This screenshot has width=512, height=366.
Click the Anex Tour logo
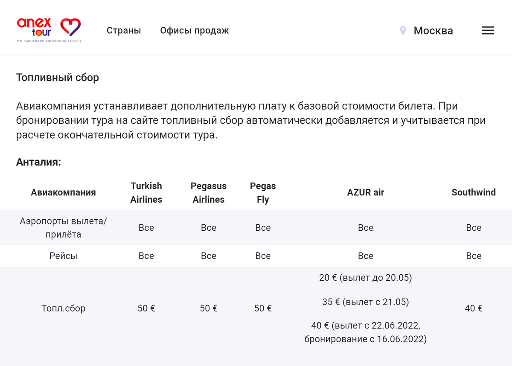49,30
